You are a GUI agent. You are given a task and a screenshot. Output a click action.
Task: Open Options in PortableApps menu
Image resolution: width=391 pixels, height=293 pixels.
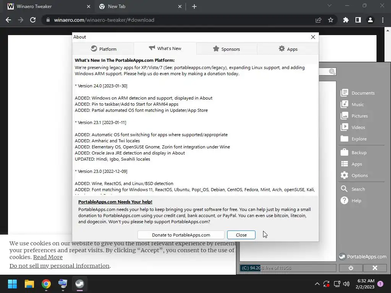click(x=354, y=175)
